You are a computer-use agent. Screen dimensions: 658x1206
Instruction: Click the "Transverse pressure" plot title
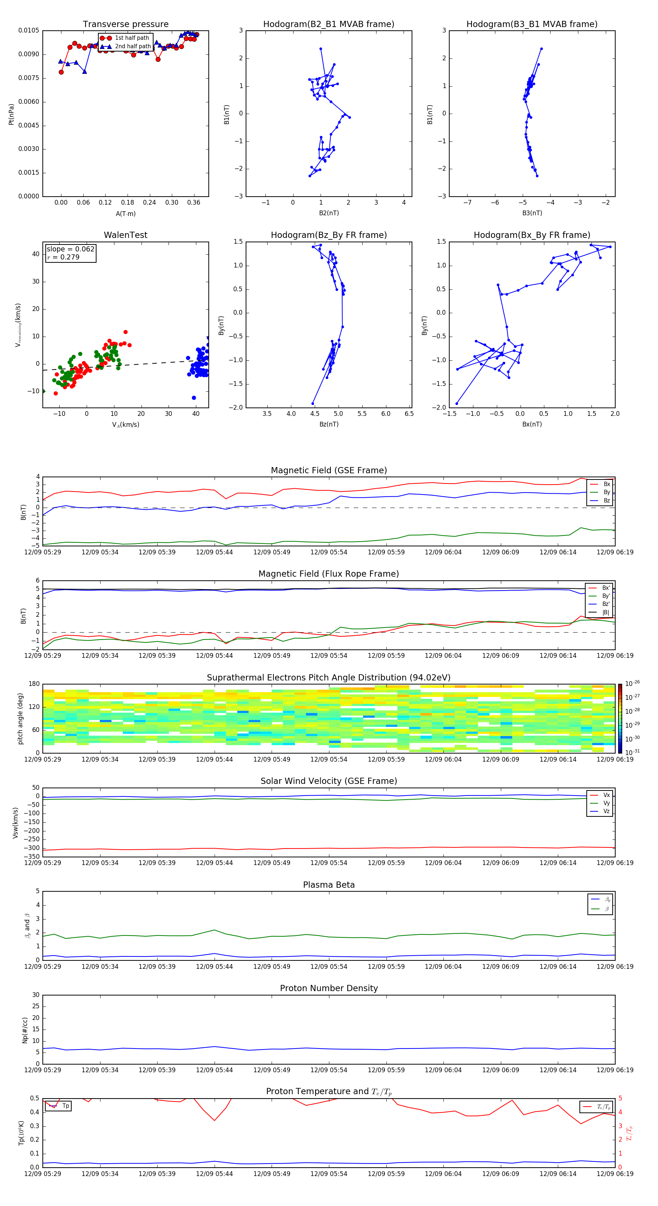(125, 24)
